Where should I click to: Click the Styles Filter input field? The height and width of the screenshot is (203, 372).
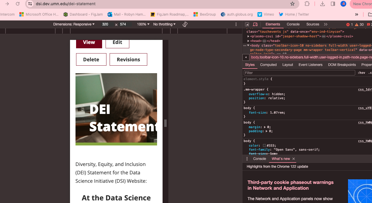[x=299, y=73]
